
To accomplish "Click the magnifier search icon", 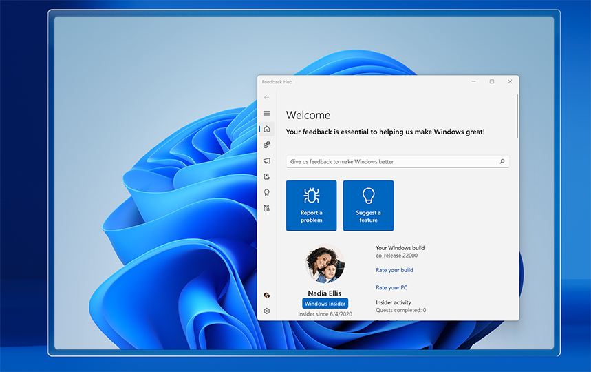I will click(x=502, y=161).
